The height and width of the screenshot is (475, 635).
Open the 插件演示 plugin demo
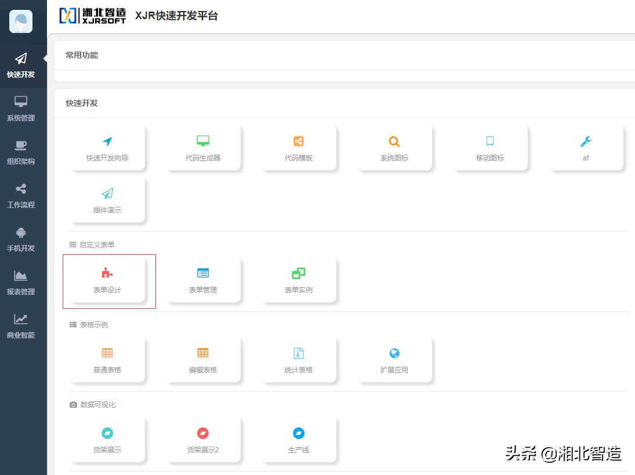click(x=107, y=200)
